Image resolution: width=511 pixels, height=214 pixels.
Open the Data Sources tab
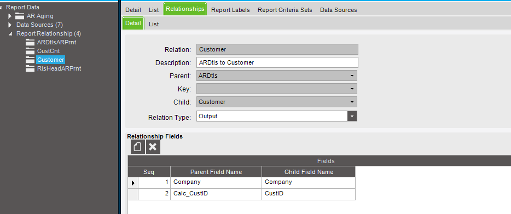pos(338,10)
